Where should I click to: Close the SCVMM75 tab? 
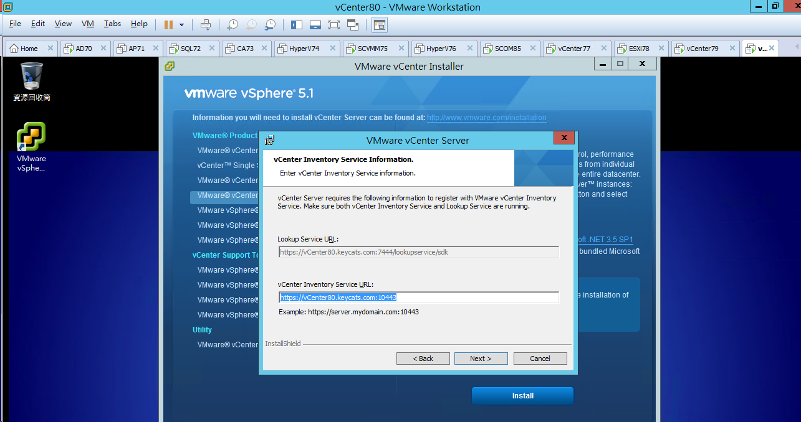[x=401, y=48]
